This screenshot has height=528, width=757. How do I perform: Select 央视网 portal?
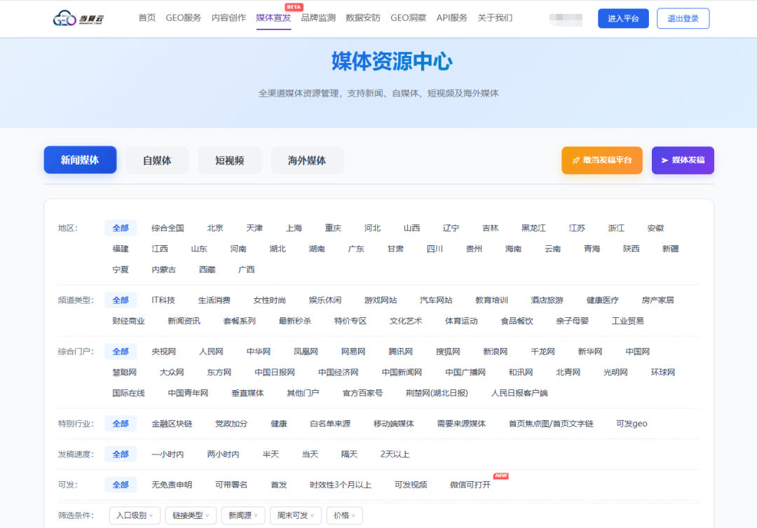(163, 352)
